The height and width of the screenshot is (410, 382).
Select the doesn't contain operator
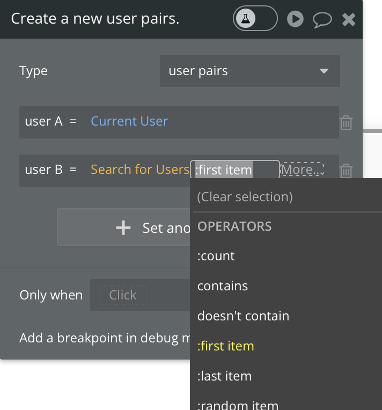pos(243,316)
